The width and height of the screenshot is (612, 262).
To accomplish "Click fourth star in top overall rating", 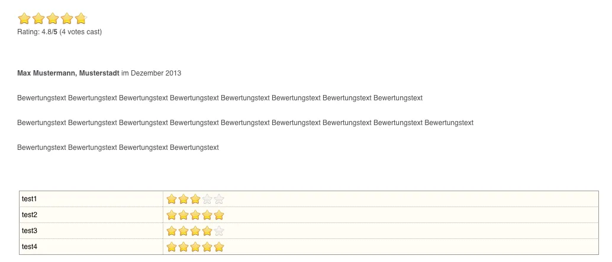I will (x=67, y=18).
